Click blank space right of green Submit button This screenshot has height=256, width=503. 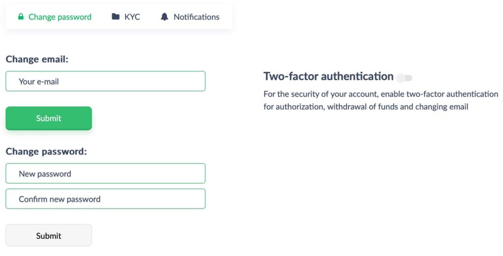point(147,118)
